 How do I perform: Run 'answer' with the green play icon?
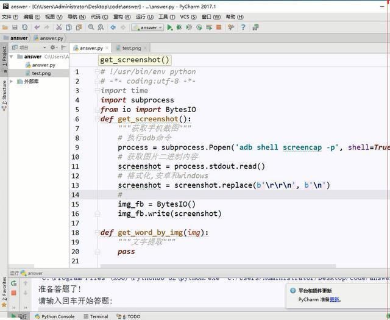tap(170, 27)
